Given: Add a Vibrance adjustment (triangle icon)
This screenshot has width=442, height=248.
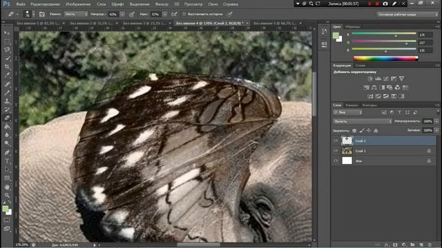Looking at the screenshot, I should click(401, 79).
